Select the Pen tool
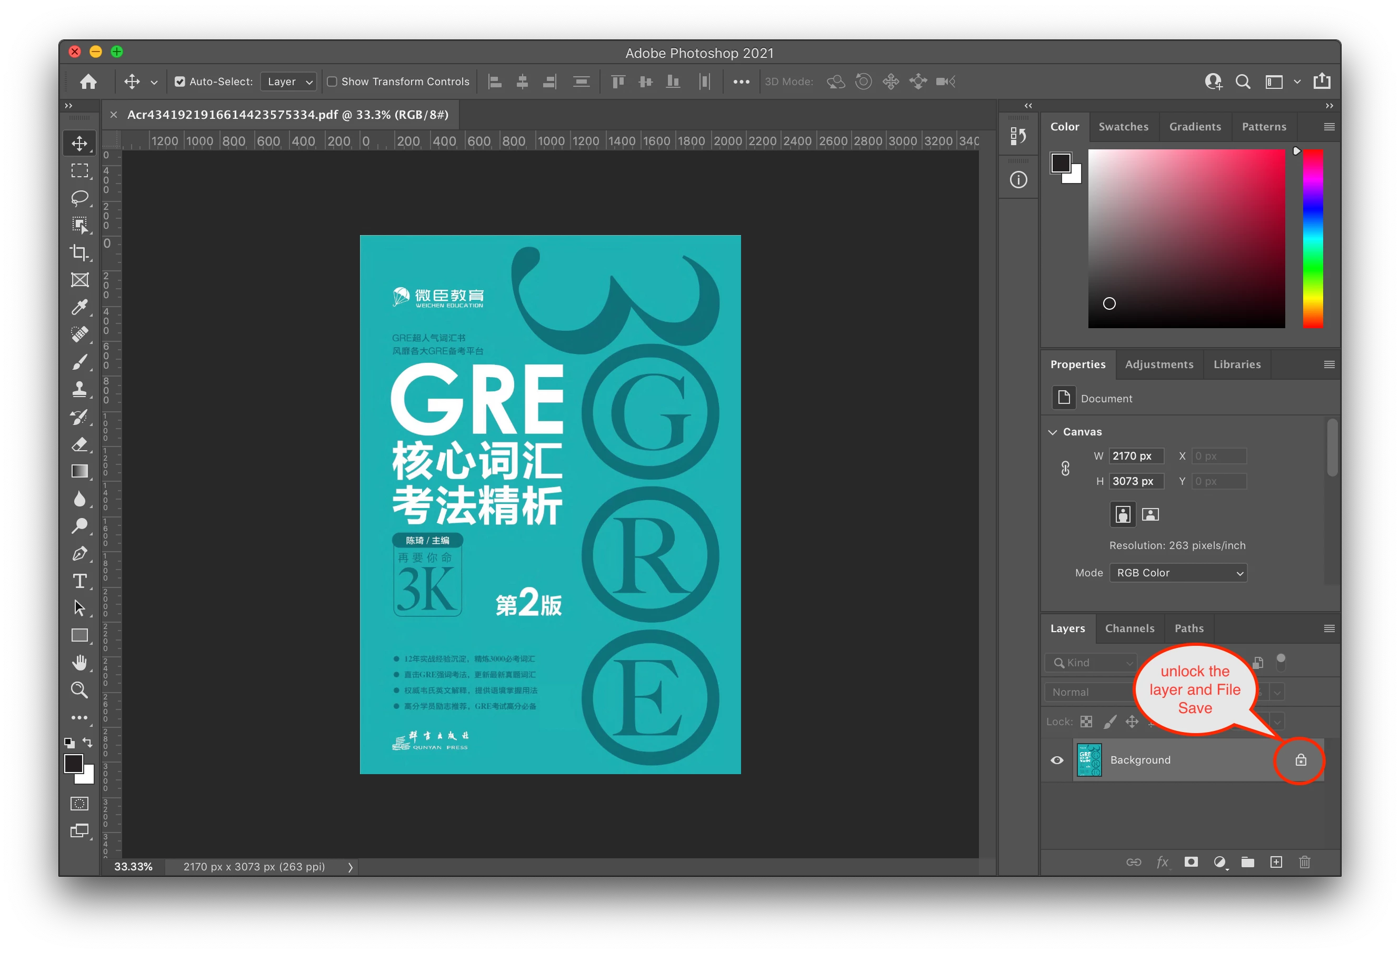Screen dimensions: 1400x954 [79, 554]
